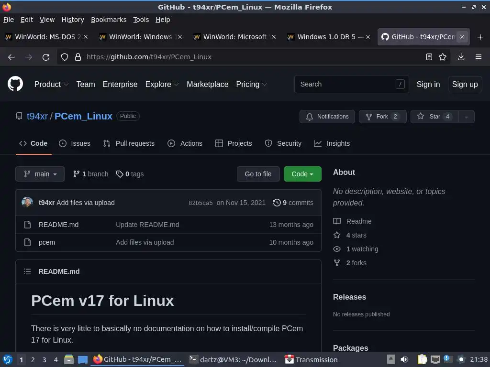Click the show desktop icon in taskbar
Screen dimensions: 490x367
click(x=82, y=360)
